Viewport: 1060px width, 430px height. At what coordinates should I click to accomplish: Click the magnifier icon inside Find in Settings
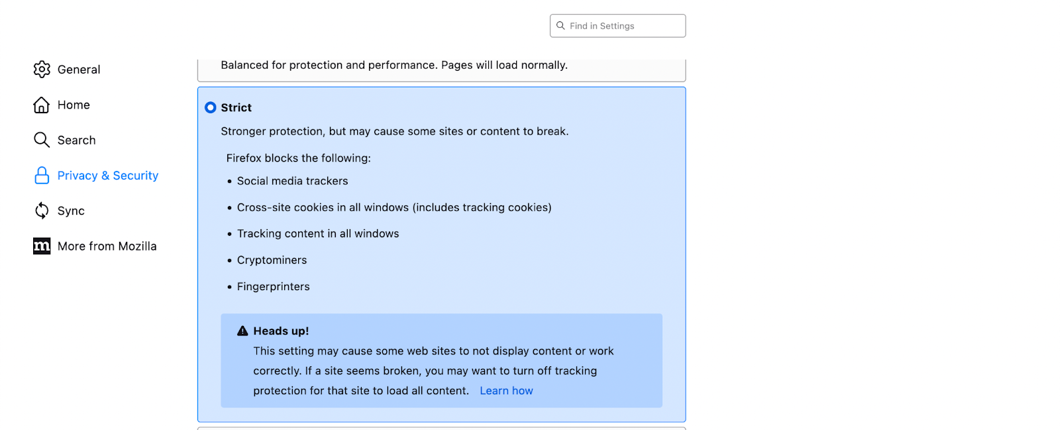click(x=560, y=26)
